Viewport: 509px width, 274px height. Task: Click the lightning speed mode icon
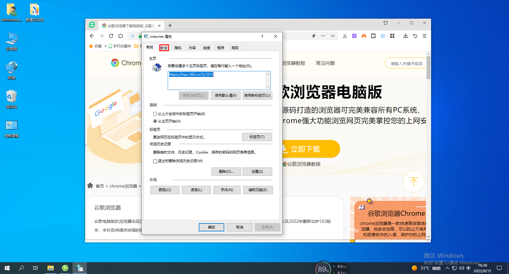click(x=314, y=36)
